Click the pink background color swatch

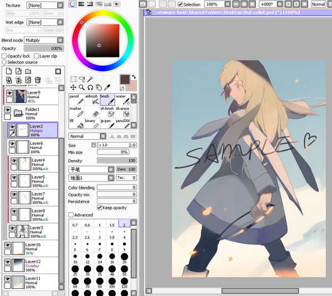pos(133,87)
